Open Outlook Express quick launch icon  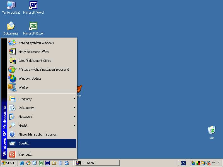[35, 163]
